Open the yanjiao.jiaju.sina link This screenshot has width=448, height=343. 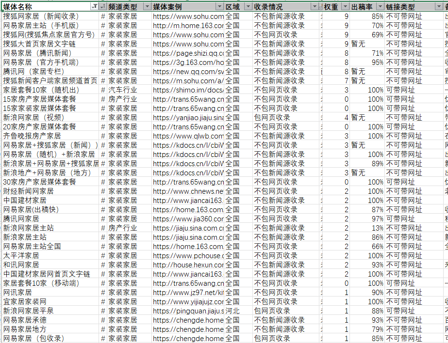188,118
